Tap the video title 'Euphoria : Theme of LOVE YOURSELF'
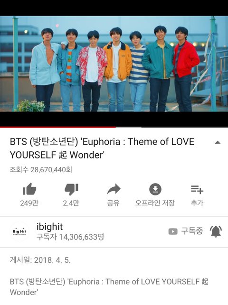The image size is (228, 305). [102, 148]
